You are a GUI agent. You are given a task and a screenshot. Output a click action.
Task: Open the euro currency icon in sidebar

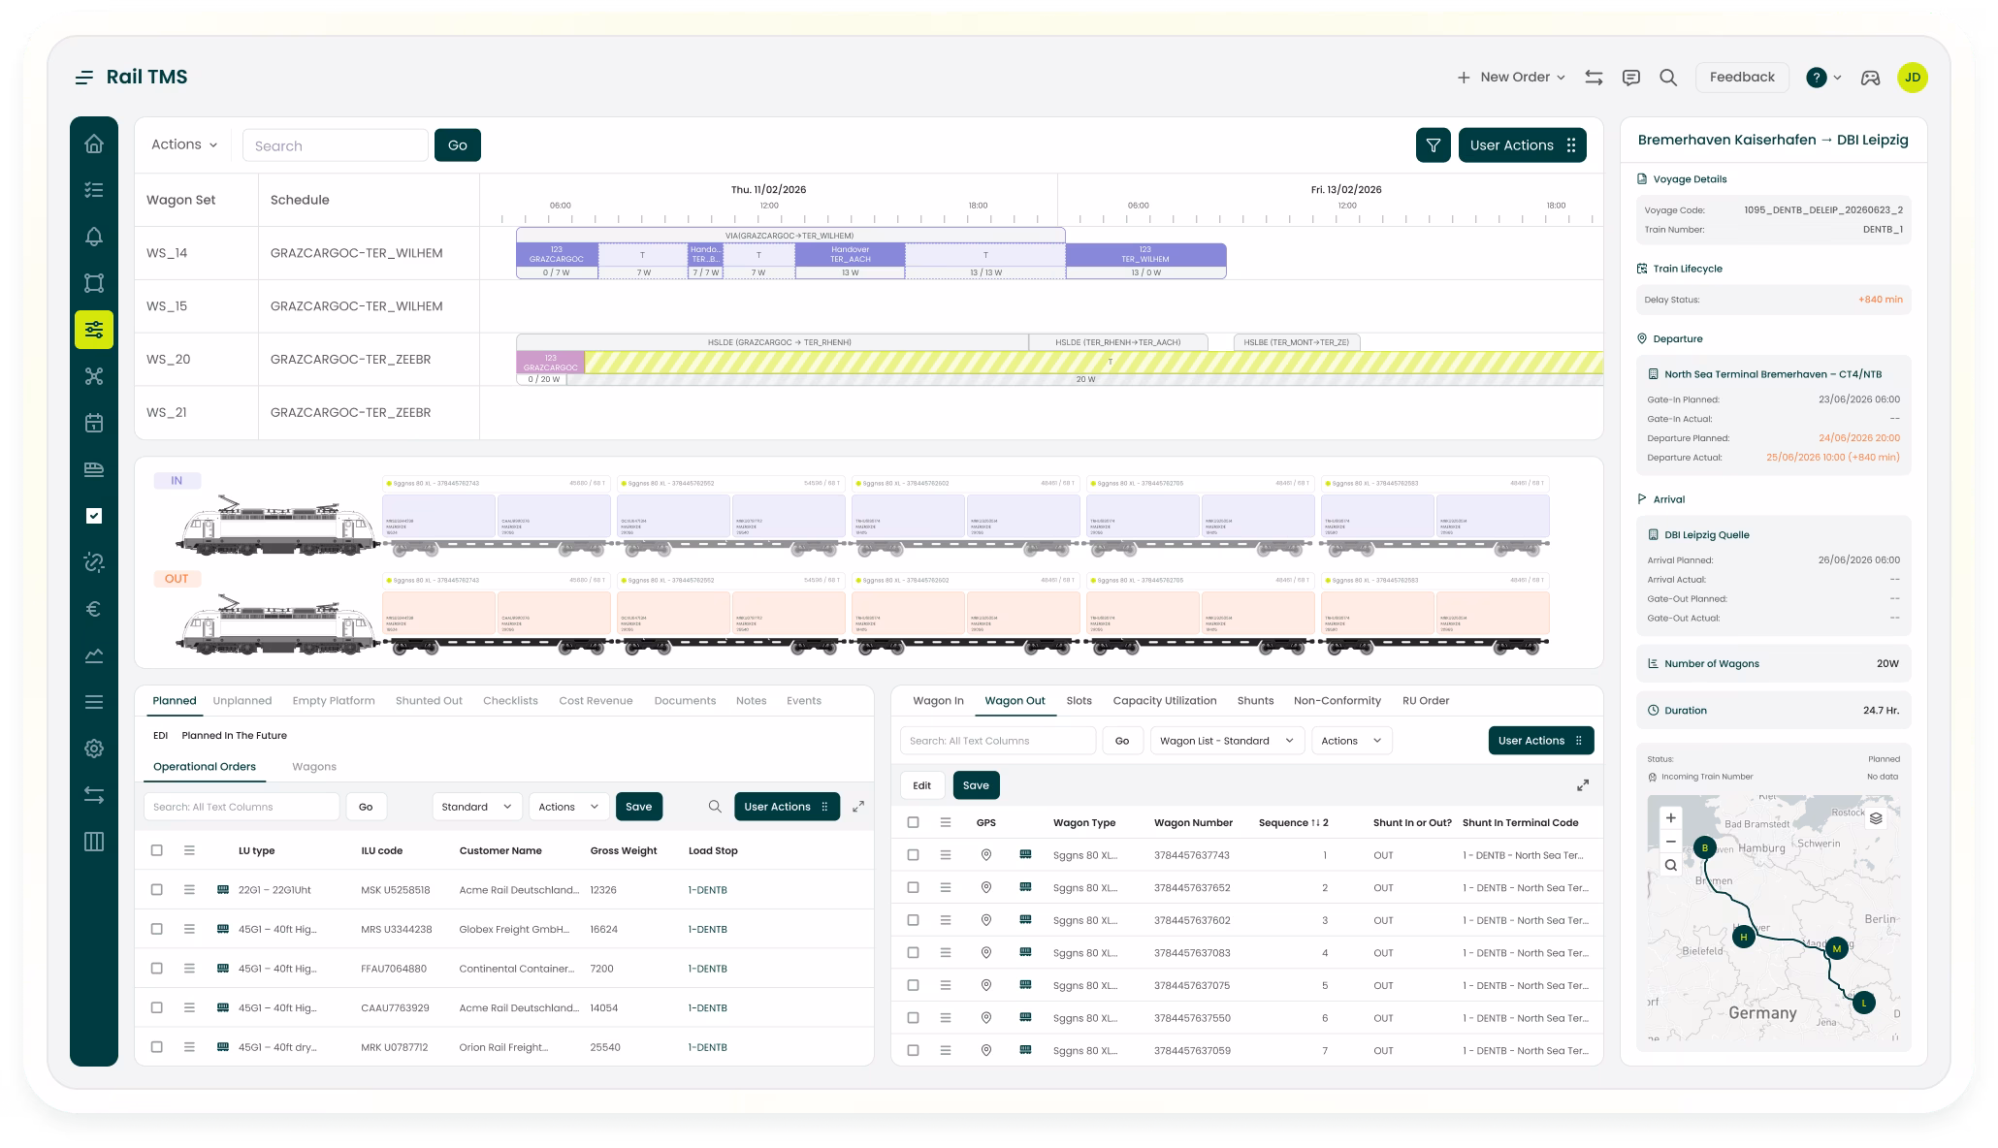(94, 609)
